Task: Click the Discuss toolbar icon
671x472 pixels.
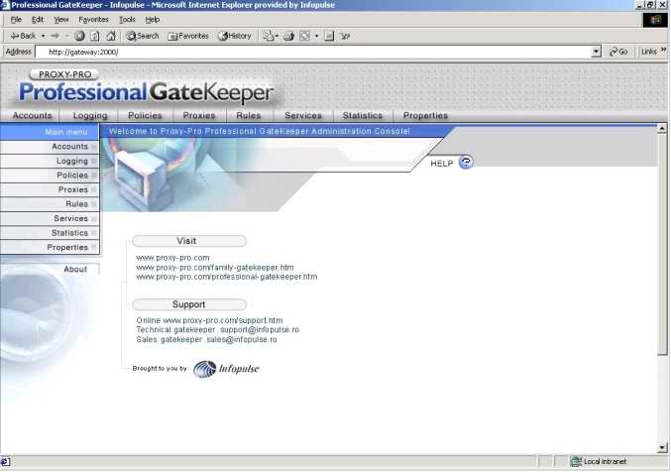Action: click(329, 36)
